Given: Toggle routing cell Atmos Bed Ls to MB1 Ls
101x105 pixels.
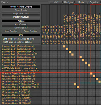Looking at the screenshot, I should 86,63.
